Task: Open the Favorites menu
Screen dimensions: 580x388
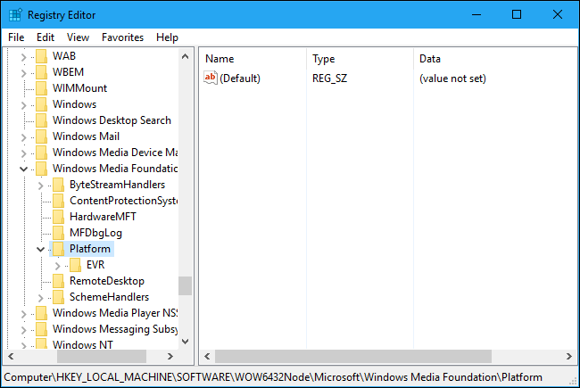Action: [x=122, y=37]
